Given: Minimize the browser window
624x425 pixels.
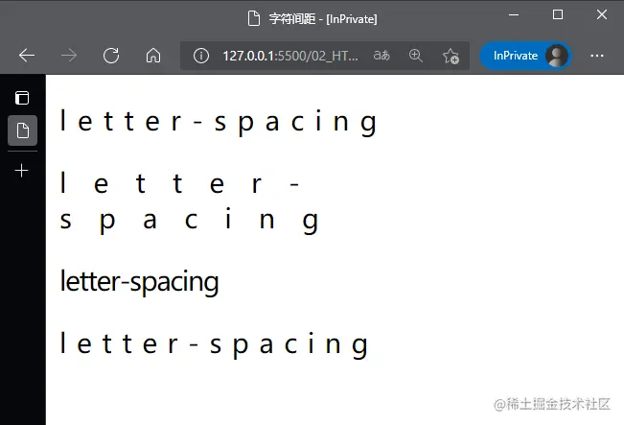Looking at the screenshot, I should click(514, 14).
